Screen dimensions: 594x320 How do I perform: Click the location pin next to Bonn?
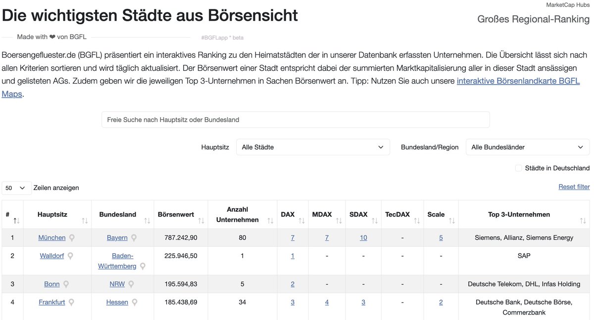(66, 284)
